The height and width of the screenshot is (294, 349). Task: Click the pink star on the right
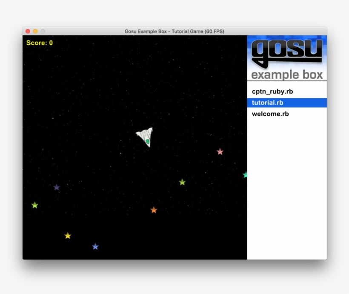click(x=220, y=151)
